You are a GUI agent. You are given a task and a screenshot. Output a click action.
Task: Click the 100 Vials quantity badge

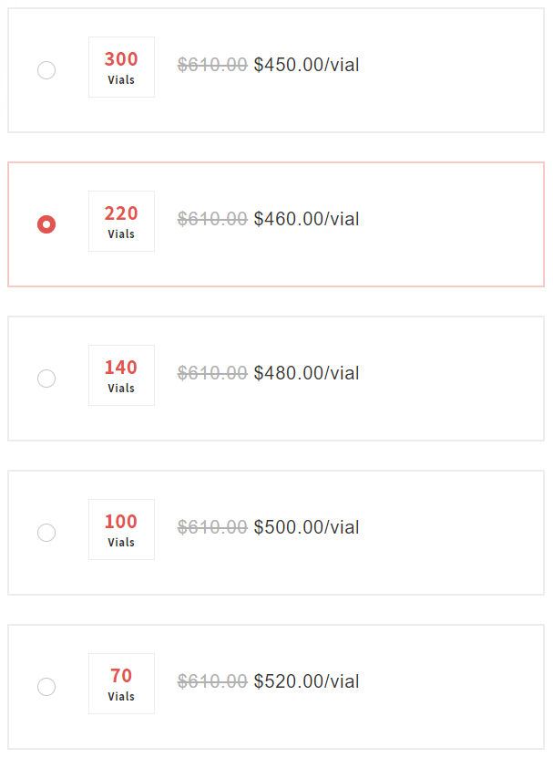click(121, 529)
